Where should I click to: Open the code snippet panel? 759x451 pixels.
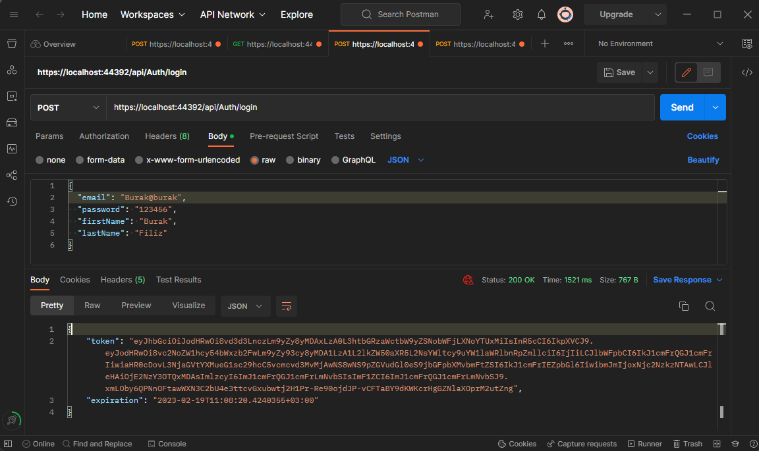(746, 72)
